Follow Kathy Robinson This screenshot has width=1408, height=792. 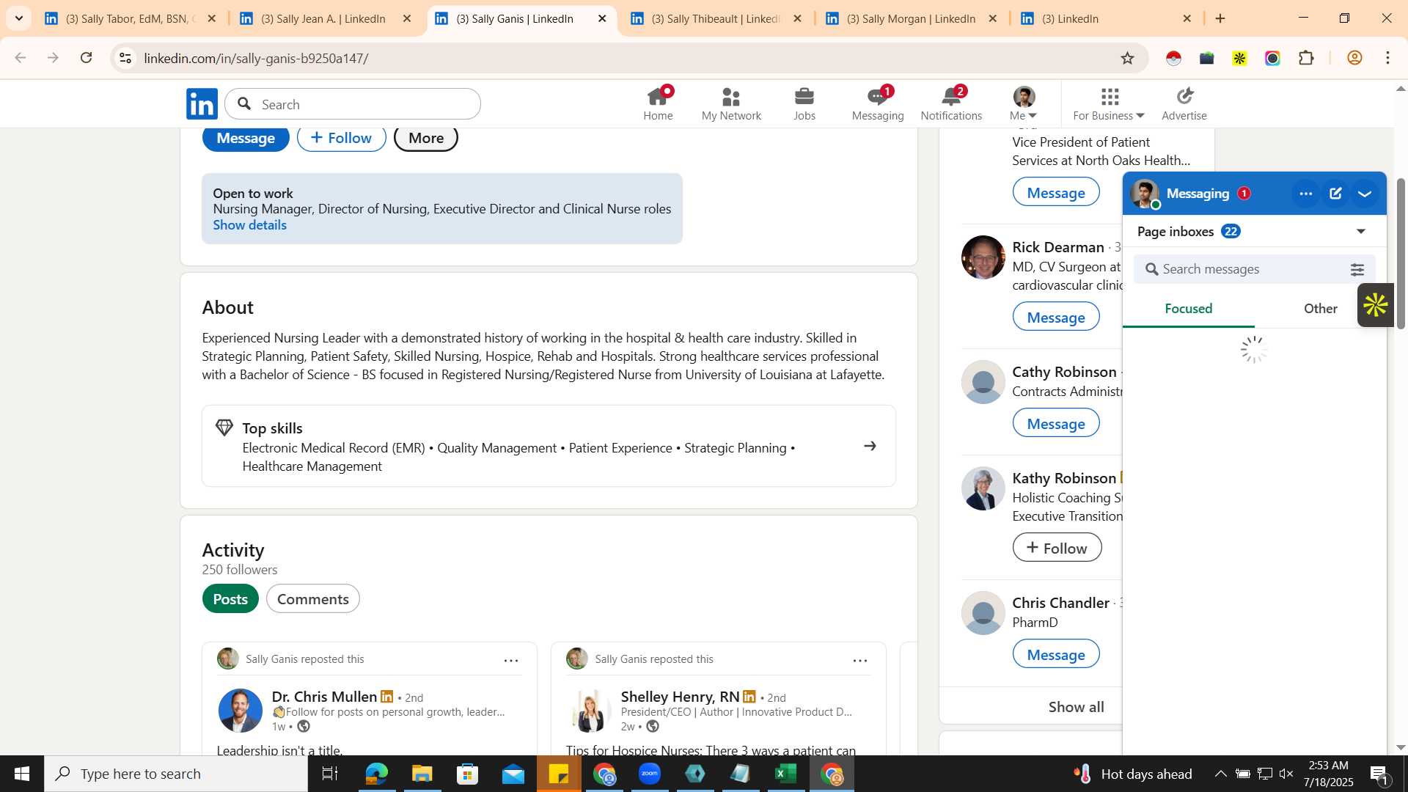pos(1057,549)
